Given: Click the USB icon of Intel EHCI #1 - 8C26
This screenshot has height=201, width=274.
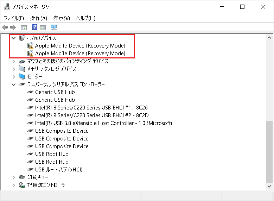Looking at the screenshot, I should pyautogui.click(x=30, y=108).
